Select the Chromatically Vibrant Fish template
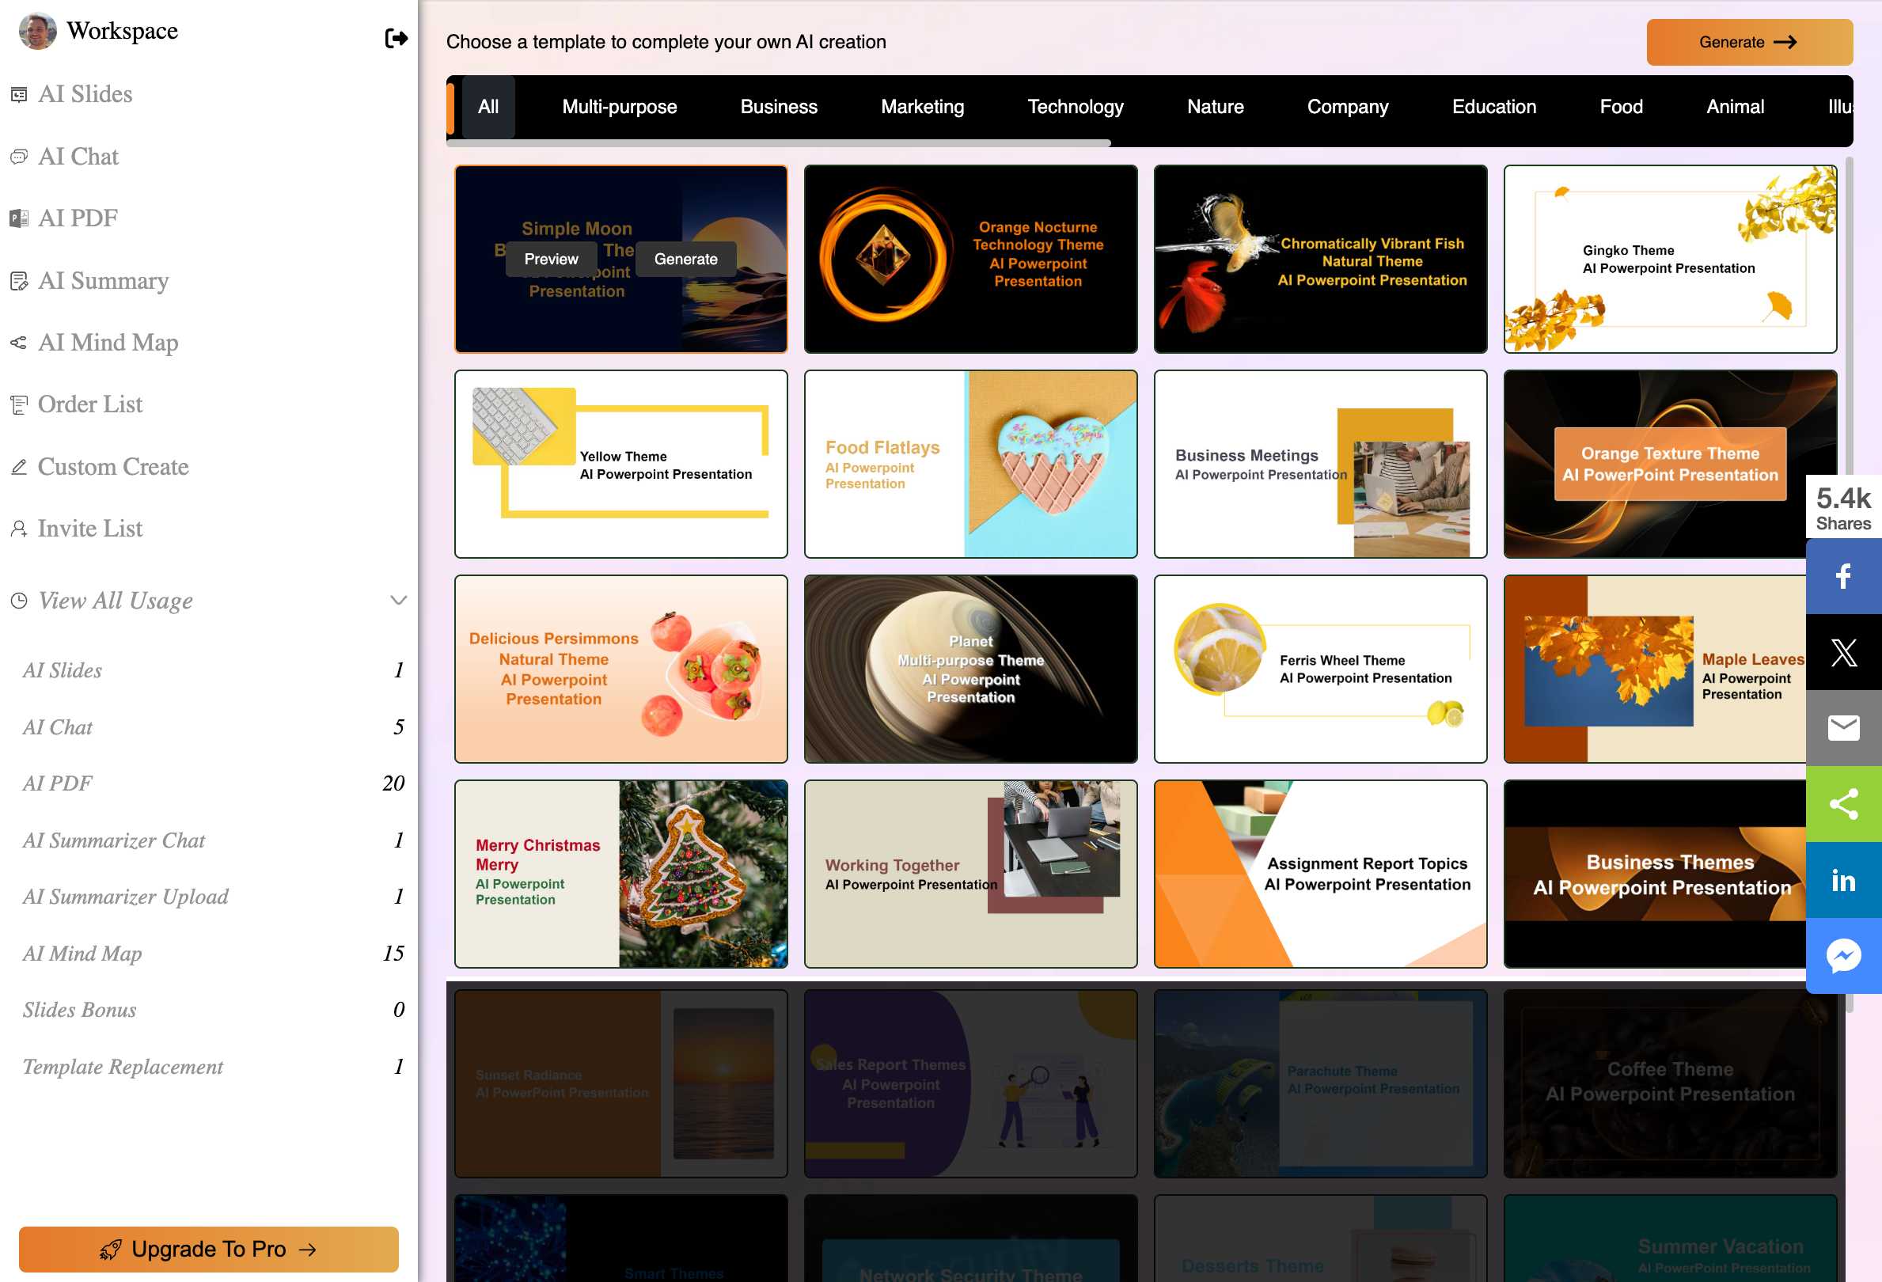1882x1282 pixels. click(1320, 259)
